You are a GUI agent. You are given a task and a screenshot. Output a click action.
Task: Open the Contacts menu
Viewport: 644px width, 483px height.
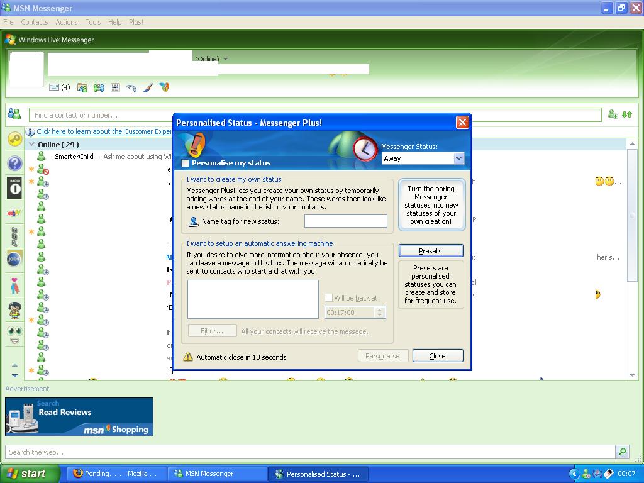click(x=34, y=22)
